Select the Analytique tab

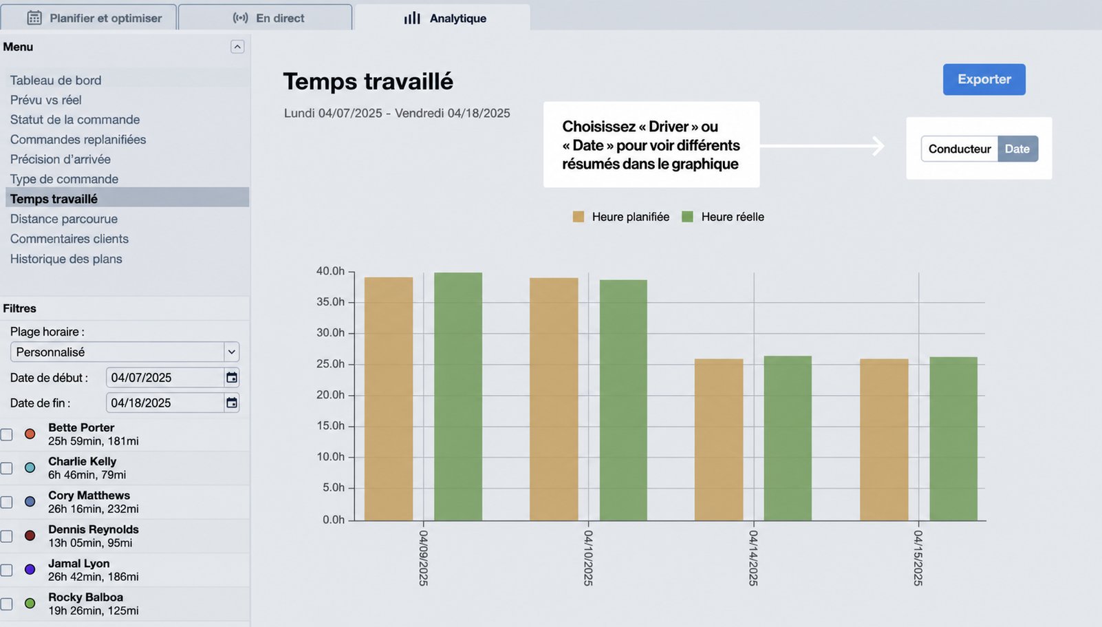click(x=442, y=18)
